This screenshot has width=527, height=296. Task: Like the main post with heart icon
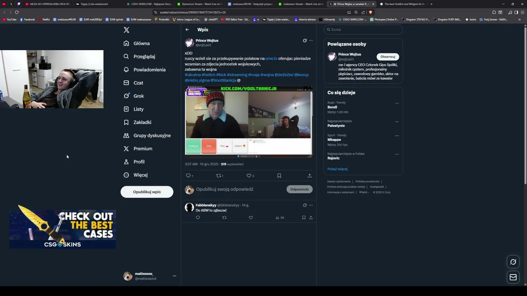point(250,176)
